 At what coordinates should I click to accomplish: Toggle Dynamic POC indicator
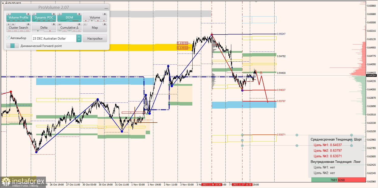tap(44, 17)
